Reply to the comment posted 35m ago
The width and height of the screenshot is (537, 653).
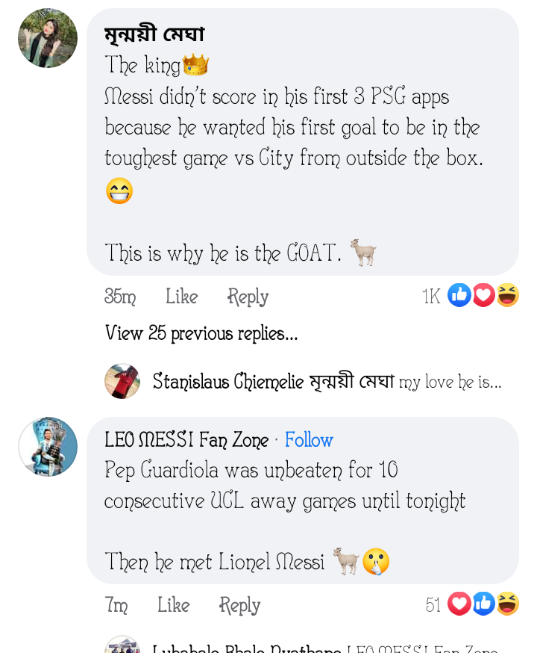248,297
